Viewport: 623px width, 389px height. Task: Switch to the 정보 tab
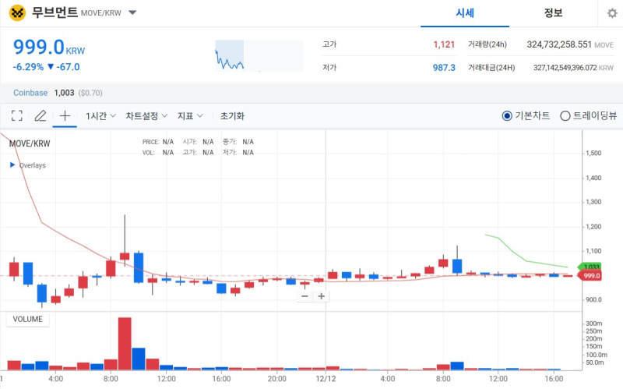pyautogui.click(x=553, y=13)
